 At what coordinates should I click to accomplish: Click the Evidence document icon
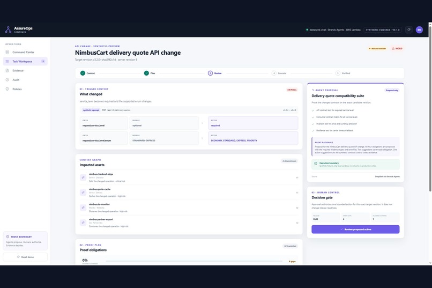point(7,71)
